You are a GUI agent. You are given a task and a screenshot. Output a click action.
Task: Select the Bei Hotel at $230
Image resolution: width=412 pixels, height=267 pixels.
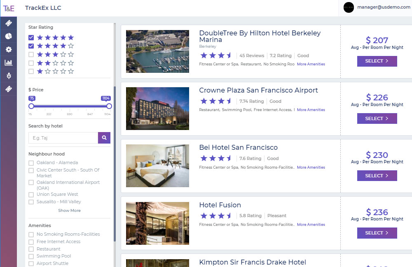377,176
